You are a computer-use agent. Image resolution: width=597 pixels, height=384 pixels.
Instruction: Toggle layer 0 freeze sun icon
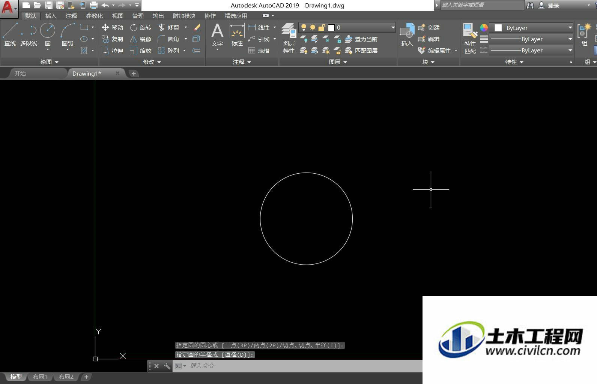313,27
